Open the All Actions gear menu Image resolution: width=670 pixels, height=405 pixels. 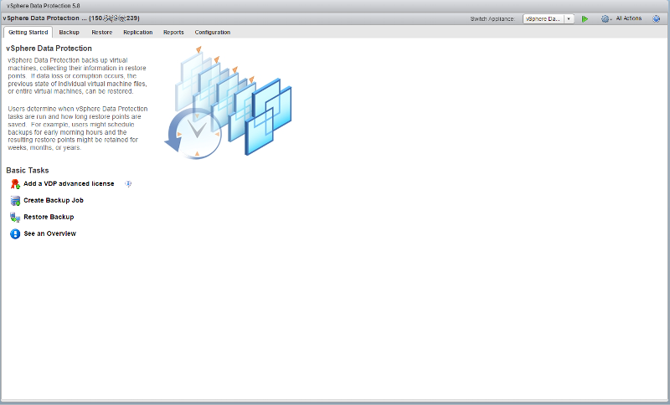point(606,18)
